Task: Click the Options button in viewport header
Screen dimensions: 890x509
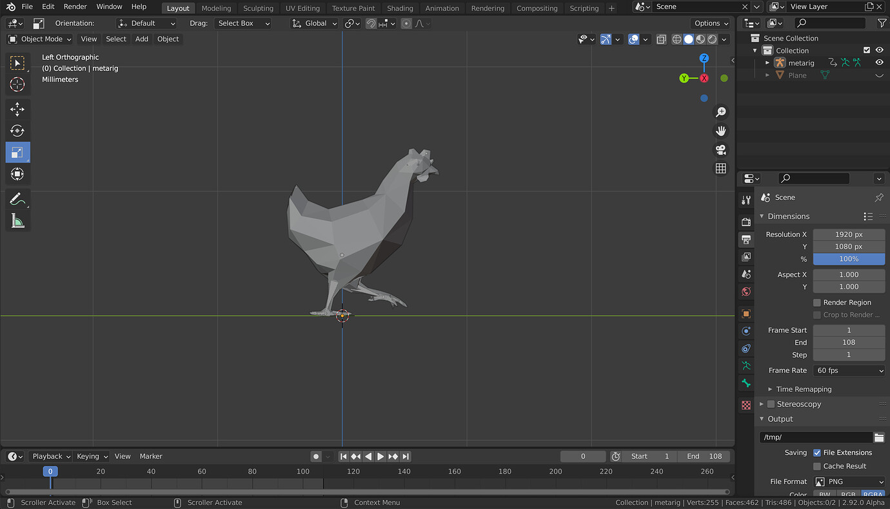Action: pyautogui.click(x=711, y=23)
